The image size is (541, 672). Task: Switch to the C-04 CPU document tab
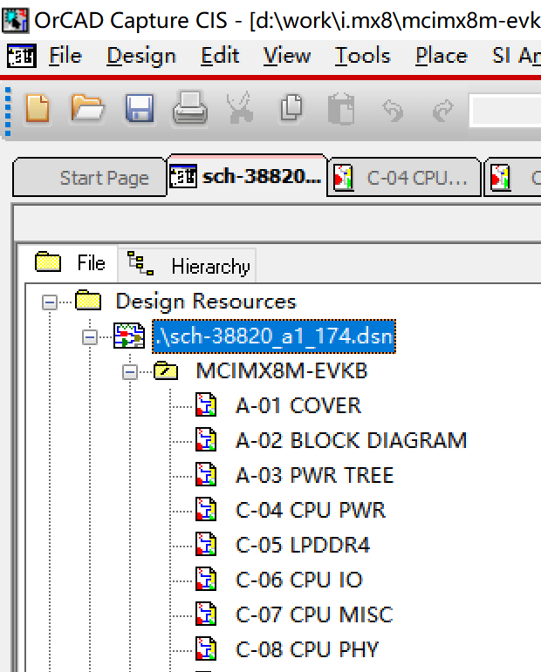pyautogui.click(x=404, y=178)
